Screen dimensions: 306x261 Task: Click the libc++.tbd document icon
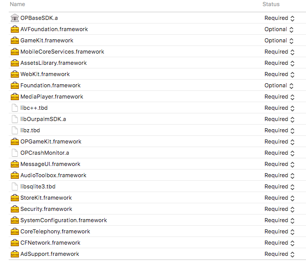pos(15,108)
